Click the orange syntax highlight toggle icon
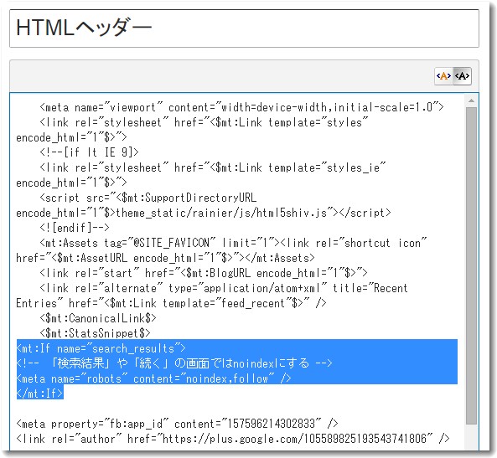 [x=443, y=76]
